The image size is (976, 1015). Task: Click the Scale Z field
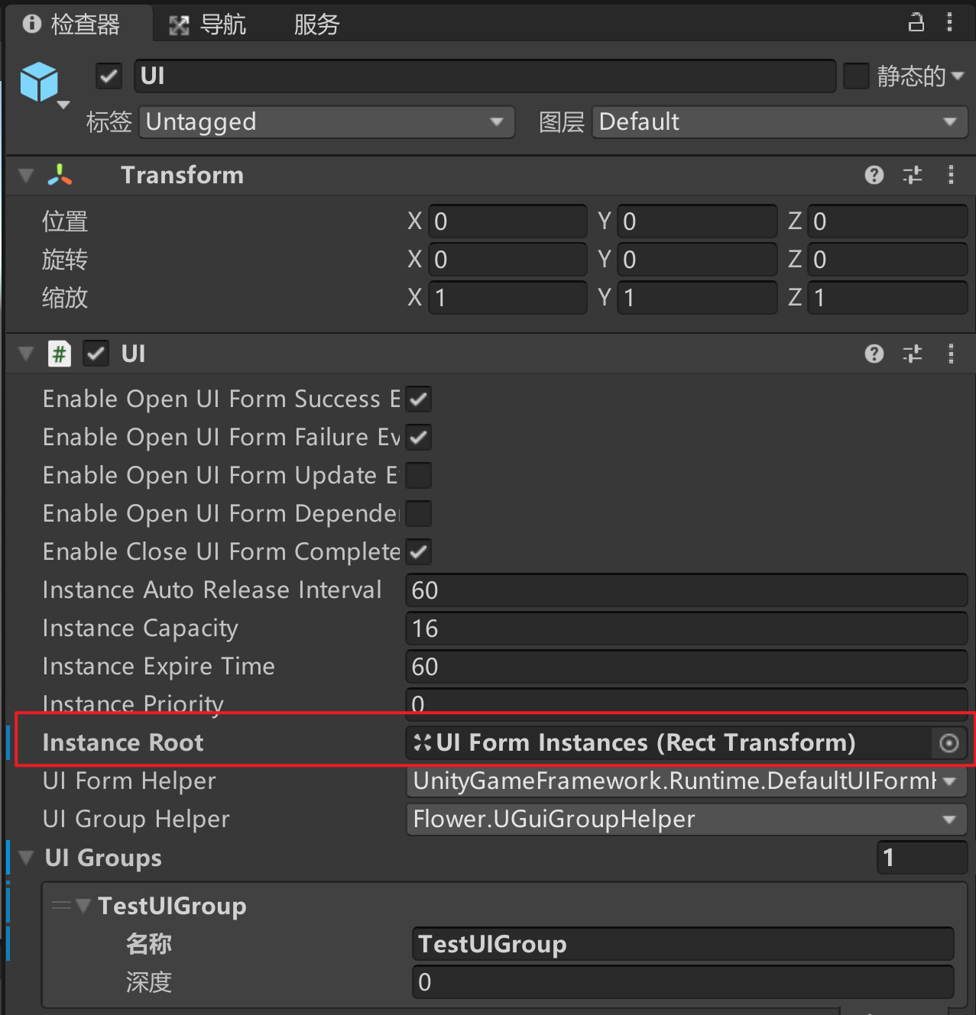[x=887, y=298]
